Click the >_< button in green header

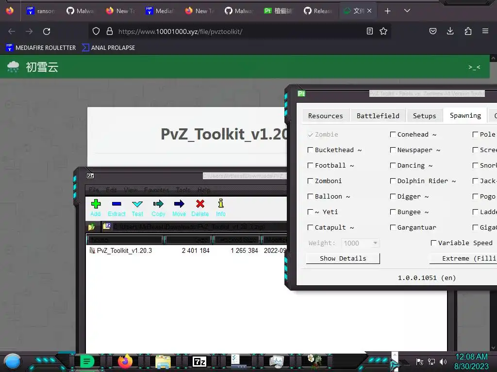pyautogui.click(x=475, y=67)
